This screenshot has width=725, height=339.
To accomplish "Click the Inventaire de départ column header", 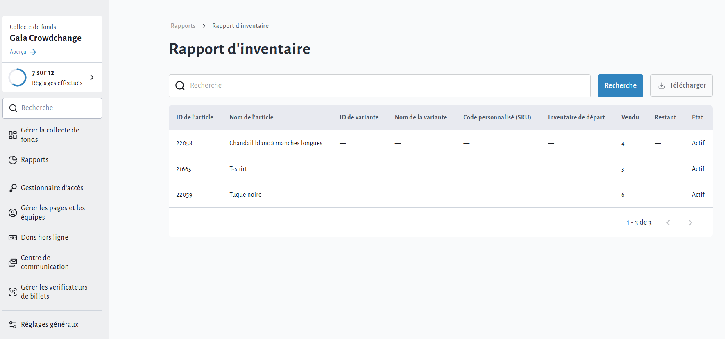I will [x=576, y=117].
